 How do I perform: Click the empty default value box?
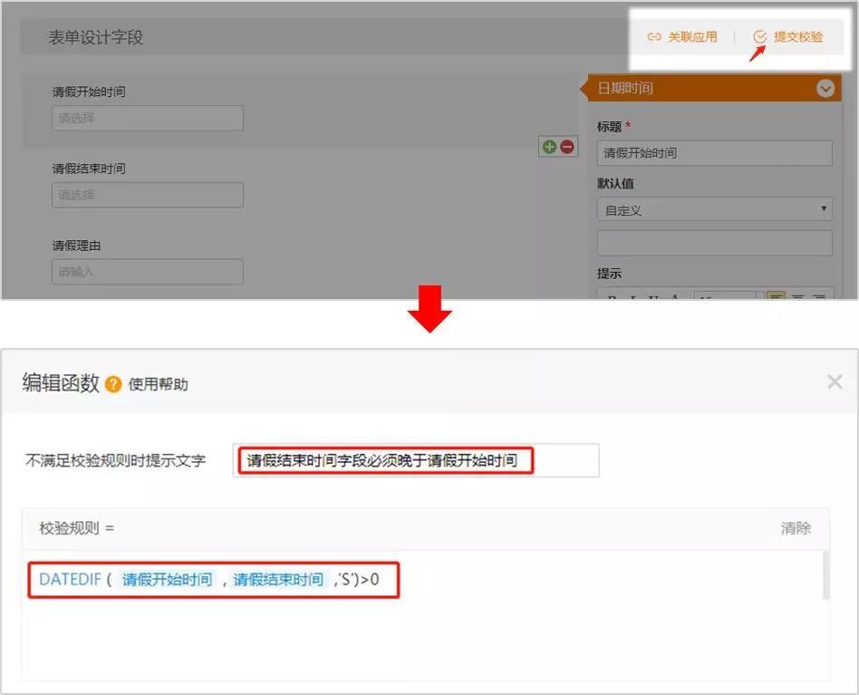714,243
